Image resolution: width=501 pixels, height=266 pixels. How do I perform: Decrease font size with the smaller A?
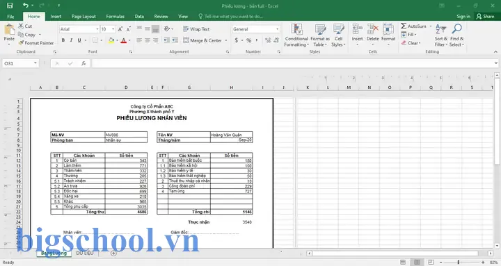[x=129, y=29]
